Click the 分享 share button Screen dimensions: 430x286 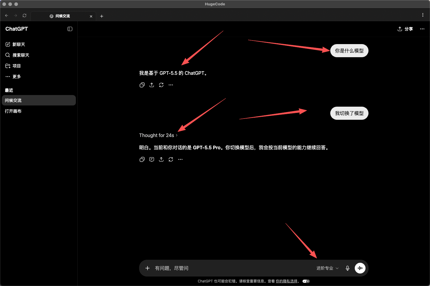coord(405,29)
